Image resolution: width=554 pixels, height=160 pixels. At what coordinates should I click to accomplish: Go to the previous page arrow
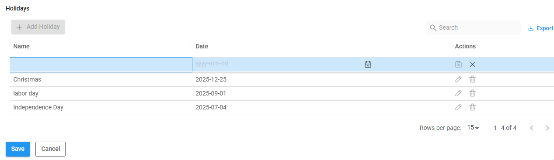(532, 128)
